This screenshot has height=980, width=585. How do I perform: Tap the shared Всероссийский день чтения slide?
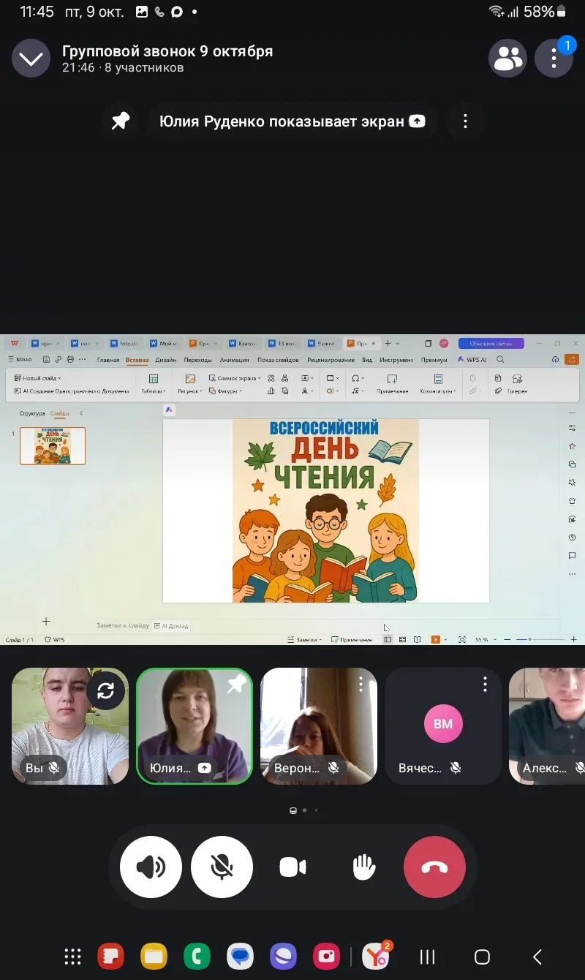(x=325, y=510)
